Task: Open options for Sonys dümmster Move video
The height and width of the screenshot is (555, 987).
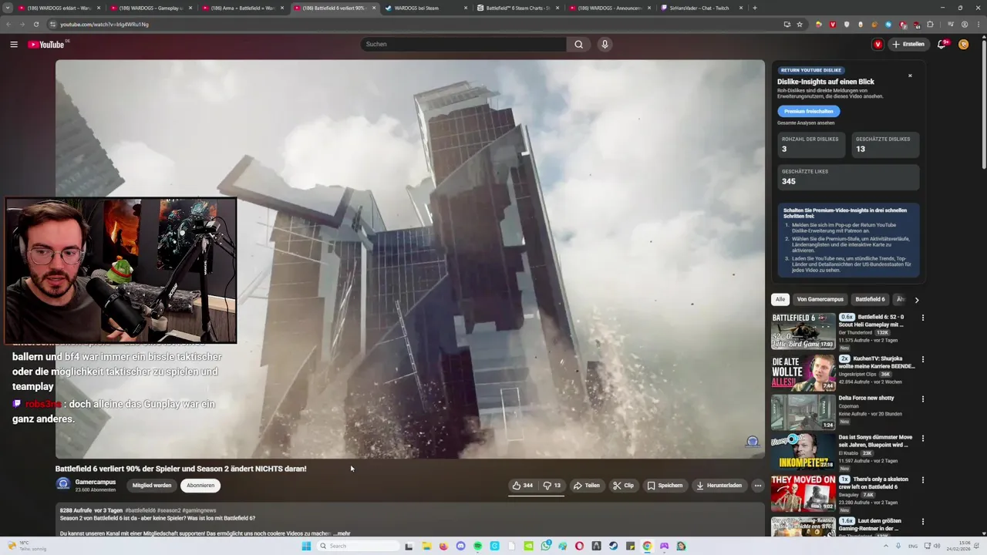Action: tap(922, 439)
